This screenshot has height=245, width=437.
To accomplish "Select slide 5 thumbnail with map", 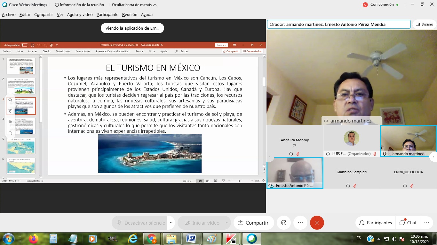I will (x=21, y=146).
